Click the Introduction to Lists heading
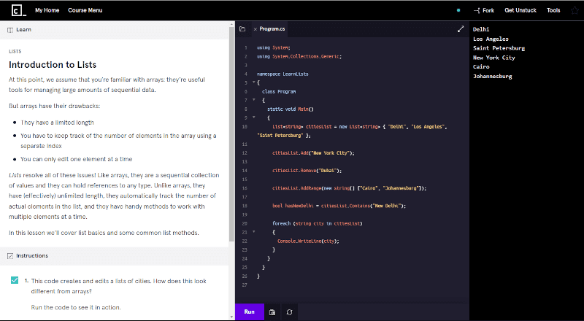This screenshot has width=584, height=321. (x=53, y=65)
